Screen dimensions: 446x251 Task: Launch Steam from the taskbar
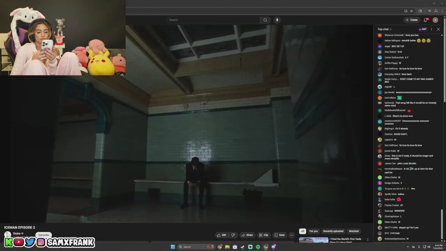coord(243,247)
